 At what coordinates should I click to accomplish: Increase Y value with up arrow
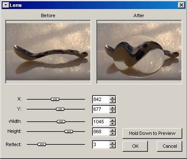pyautogui.click(x=113, y=108)
